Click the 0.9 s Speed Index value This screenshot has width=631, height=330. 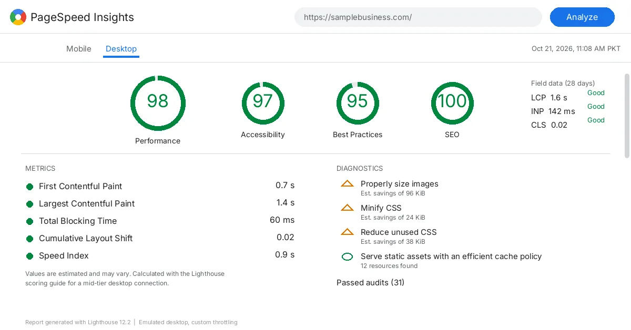click(x=285, y=255)
